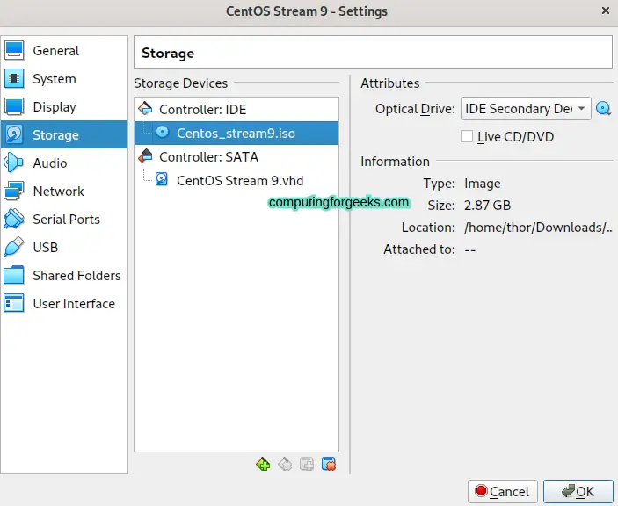Image resolution: width=618 pixels, height=506 pixels.
Task: Click the User Interface window icon
Action: [x=14, y=303]
